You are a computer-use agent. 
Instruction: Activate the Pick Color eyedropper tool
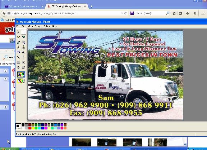tap(18, 42)
